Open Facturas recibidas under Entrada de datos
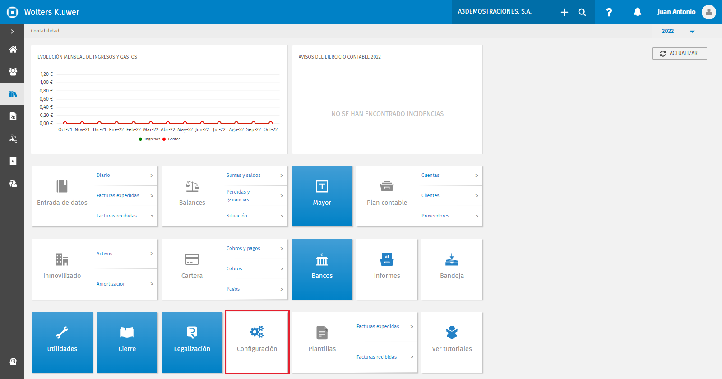Screen dimensions: 722x379 (117, 216)
